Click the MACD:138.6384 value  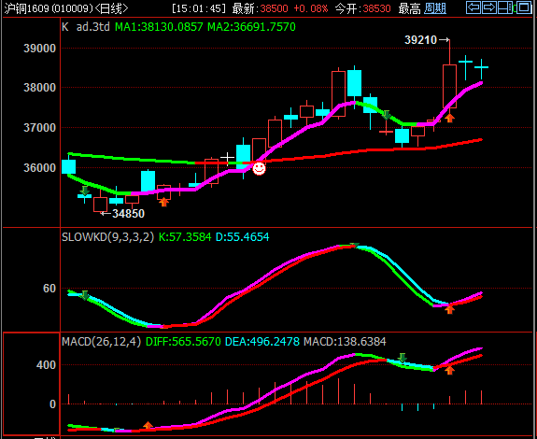click(x=345, y=342)
